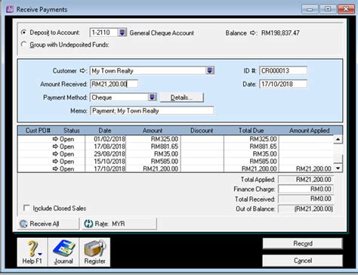This screenshot has height=275, width=358.
Task: Click amount applied RM21,200.00 in last row
Action: [313, 168]
